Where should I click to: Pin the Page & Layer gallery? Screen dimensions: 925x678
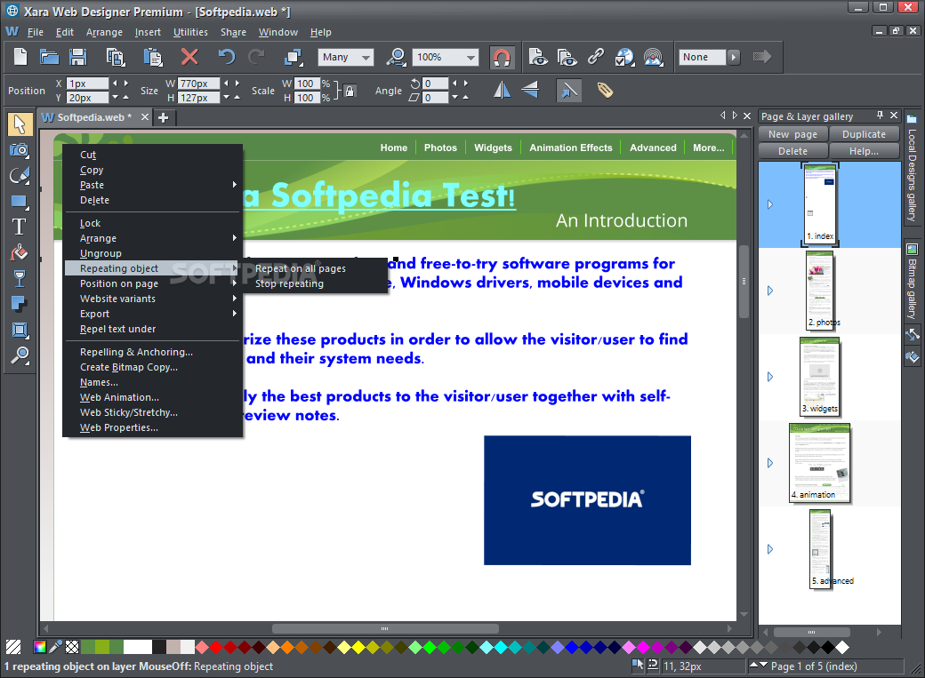[880, 116]
